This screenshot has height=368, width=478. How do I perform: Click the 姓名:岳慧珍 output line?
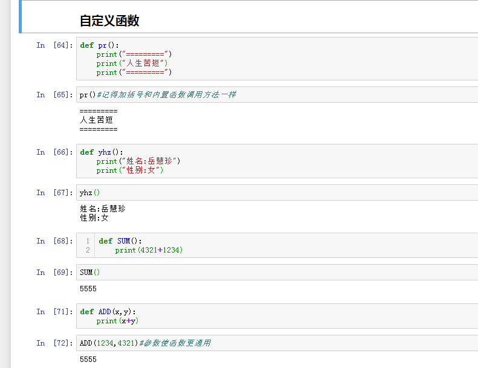coord(103,208)
